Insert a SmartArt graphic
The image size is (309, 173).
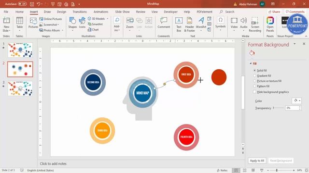click(x=95, y=24)
